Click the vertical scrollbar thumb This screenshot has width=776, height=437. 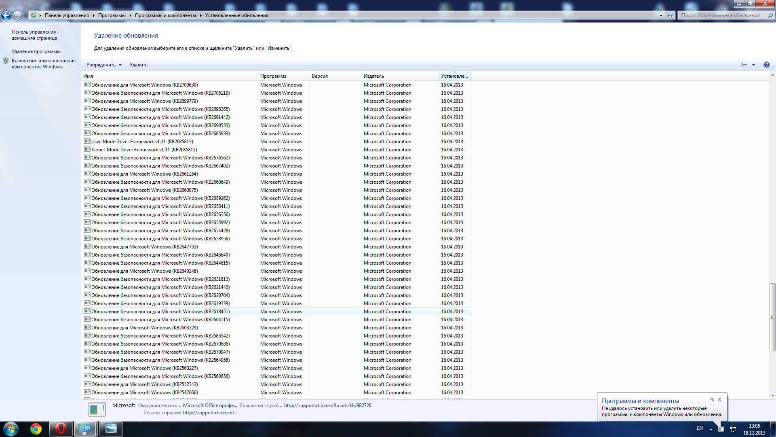point(772,318)
